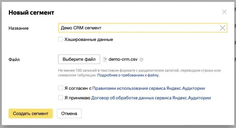Screen dimensions: 236x128
Task: Click the Название label
Action: pyautogui.click(x=18, y=28)
